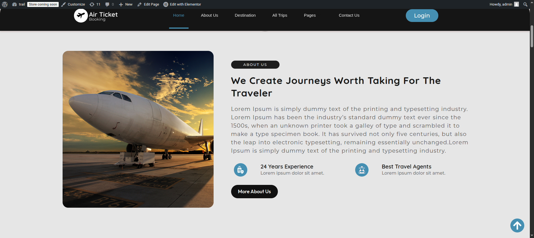This screenshot has width=534, height=238.
Task: Open Edit with Elementor link
Action: (x=182, y=4)
